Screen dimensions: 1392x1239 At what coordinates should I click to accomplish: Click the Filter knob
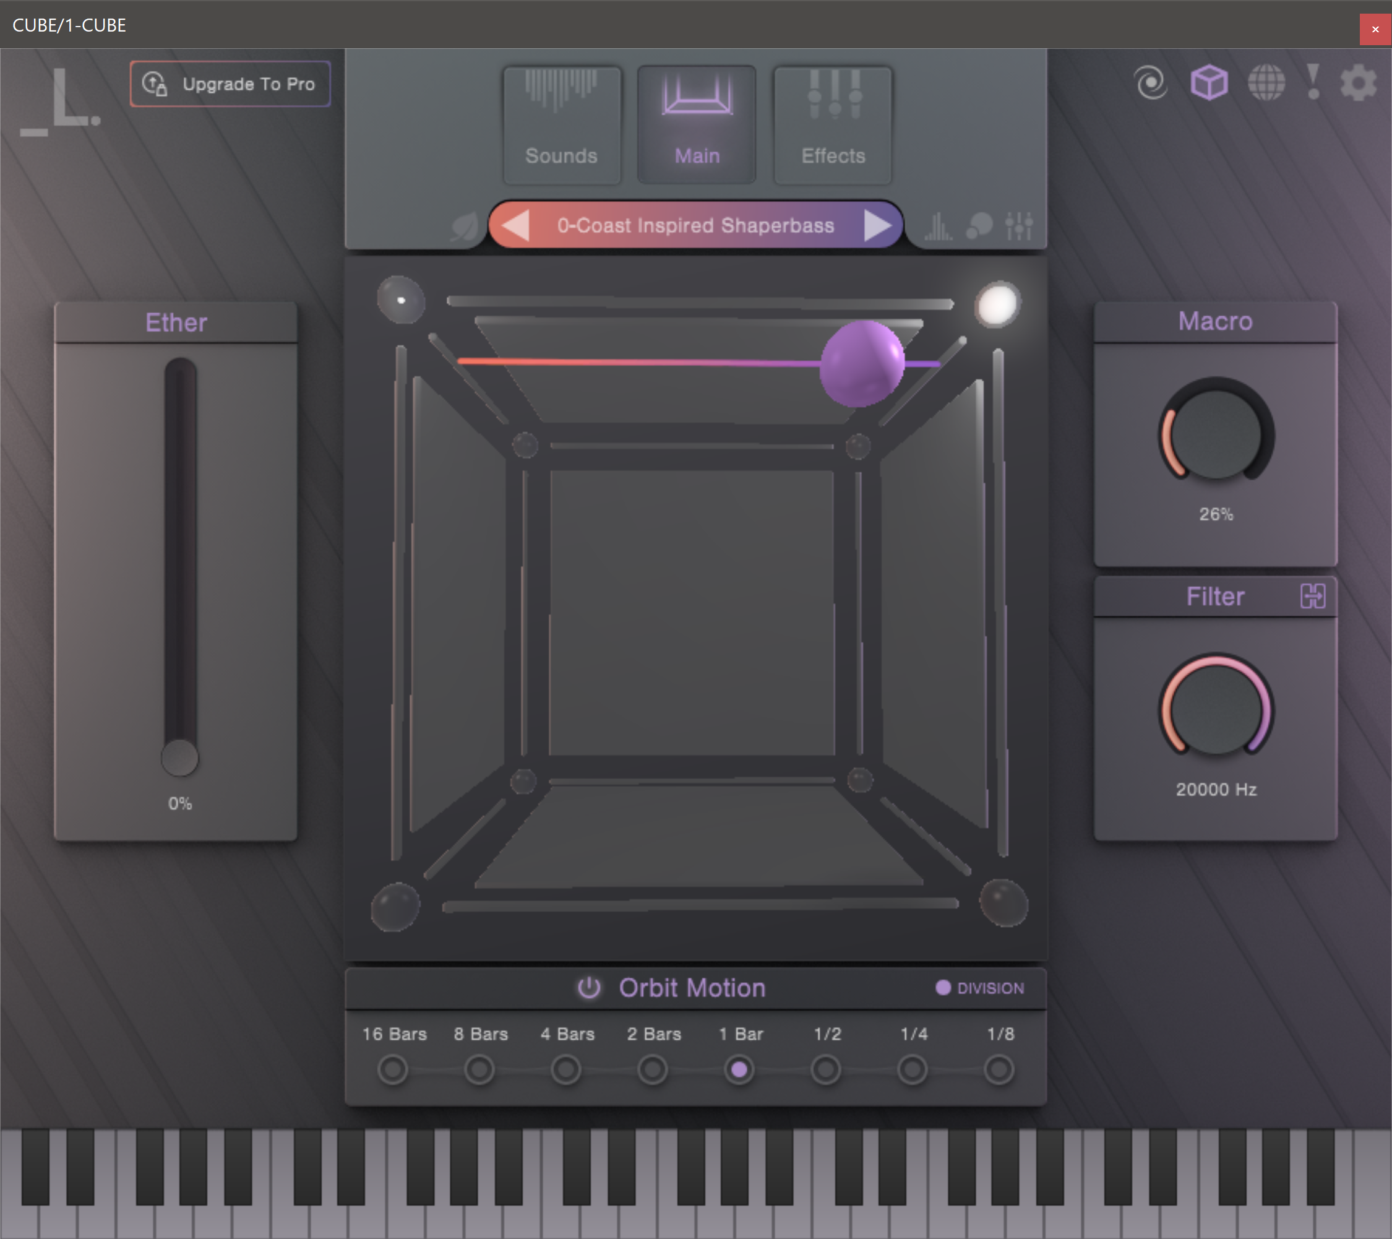point(1216,709)
